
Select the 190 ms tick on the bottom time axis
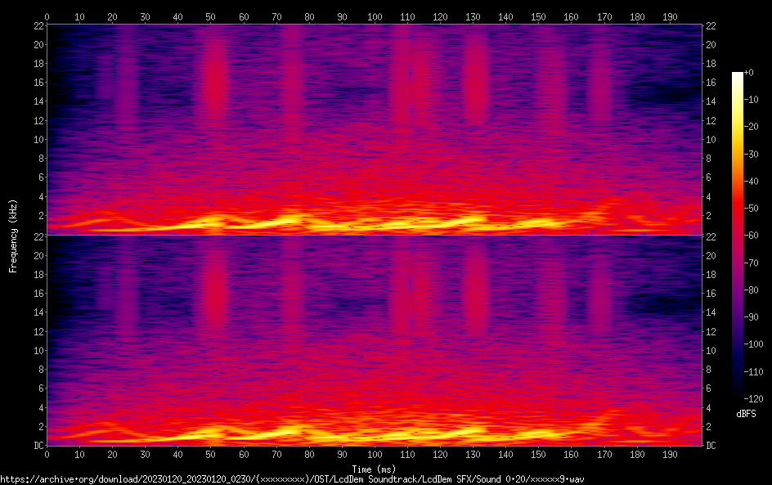tap(669, 453)
